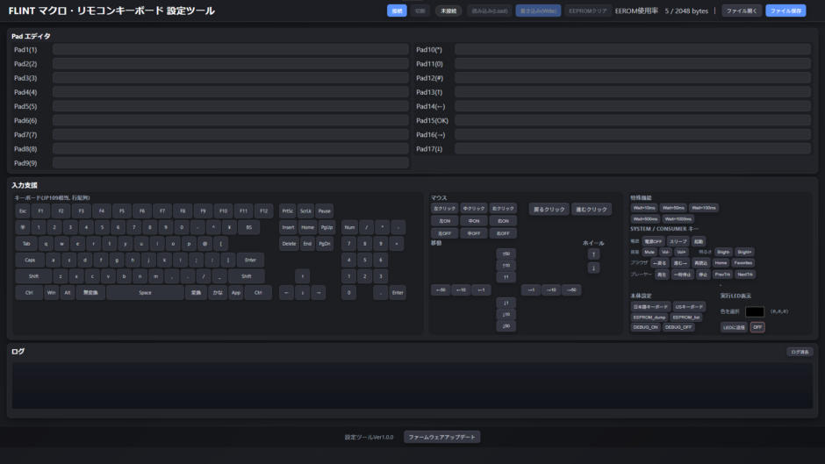Click the mouse move up 50 button

(505, 253)
